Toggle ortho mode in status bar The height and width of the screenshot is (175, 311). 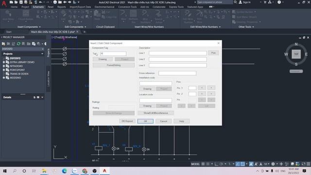(x=216, y=164)
